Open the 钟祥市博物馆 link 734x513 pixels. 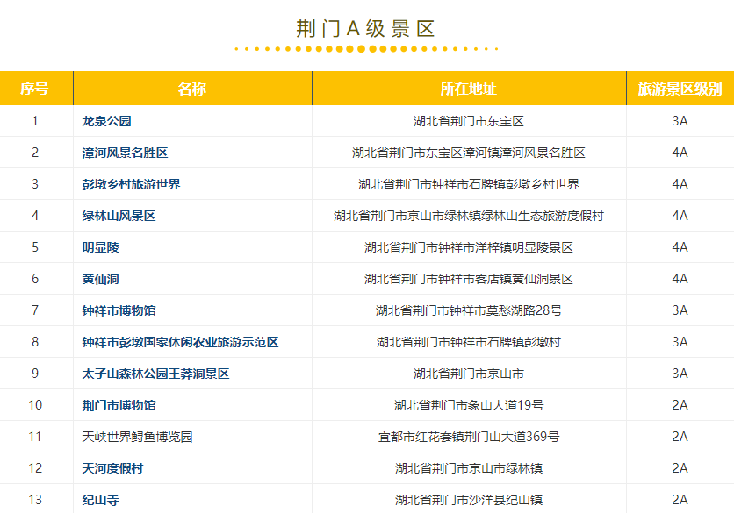click(x=119, y=310)
